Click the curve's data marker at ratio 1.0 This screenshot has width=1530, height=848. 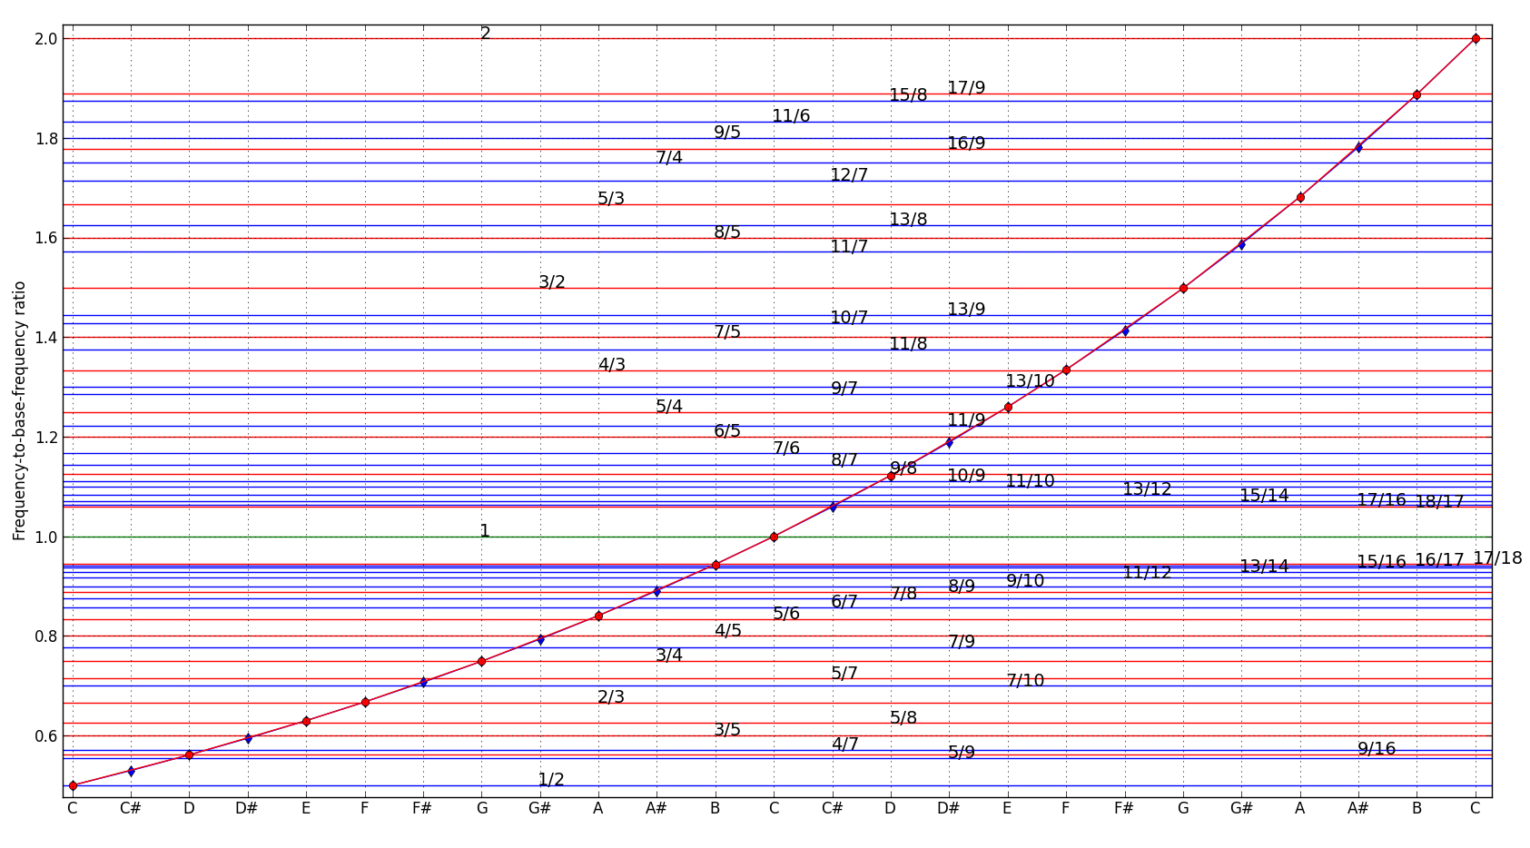tap(774, 537)
